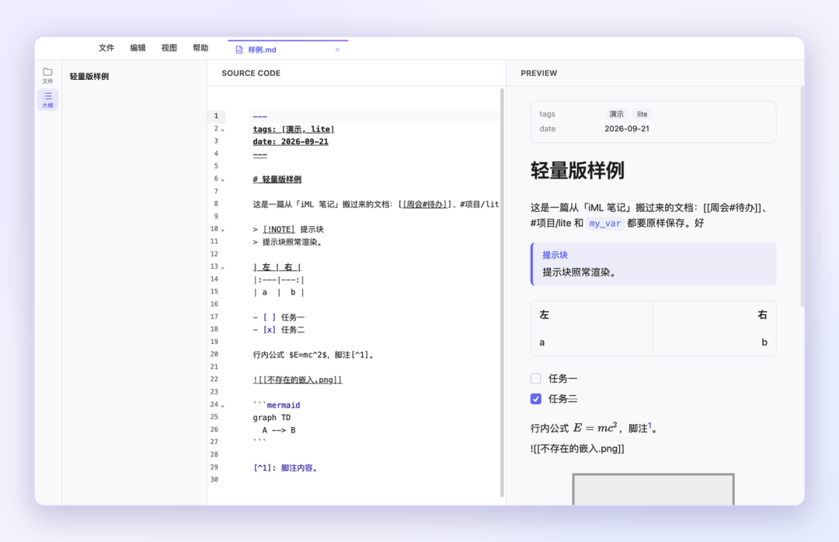
Task: Open the 视图 menu
Action: (x=169, y=48)
